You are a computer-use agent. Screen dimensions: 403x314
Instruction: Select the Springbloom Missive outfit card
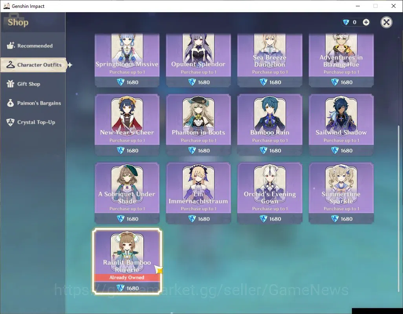(x=127, y=60)
